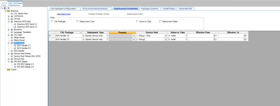
Task: Click the Property column header
Action: (122, 33)
